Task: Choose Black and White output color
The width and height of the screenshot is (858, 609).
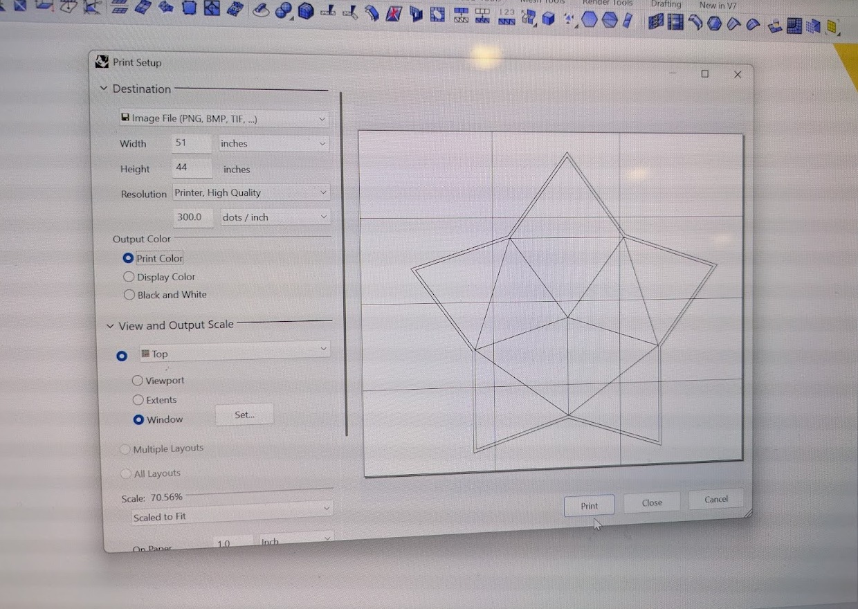Action: (x=129, y=295)
